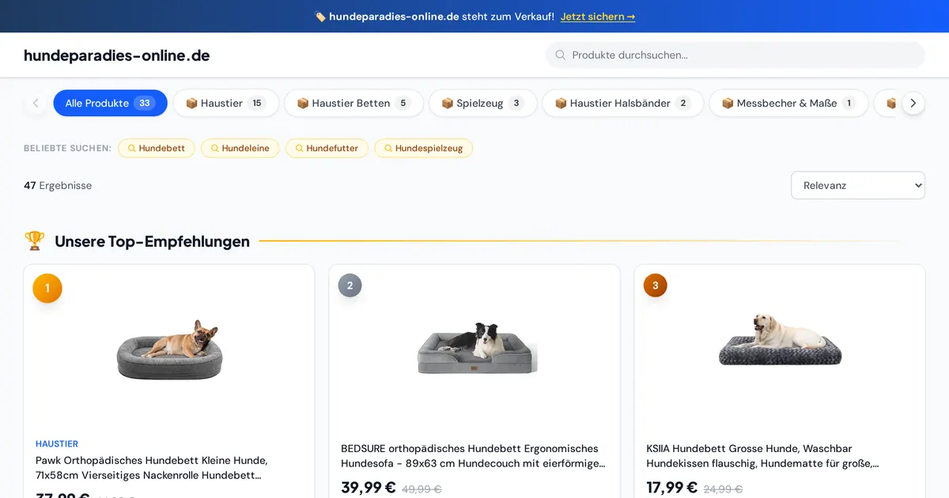
Task: Click the magnifier icon in 'Hundespielzeug' chip
Action: click(388, 148)
